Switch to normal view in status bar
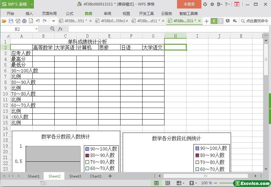 tap(156, 183)
